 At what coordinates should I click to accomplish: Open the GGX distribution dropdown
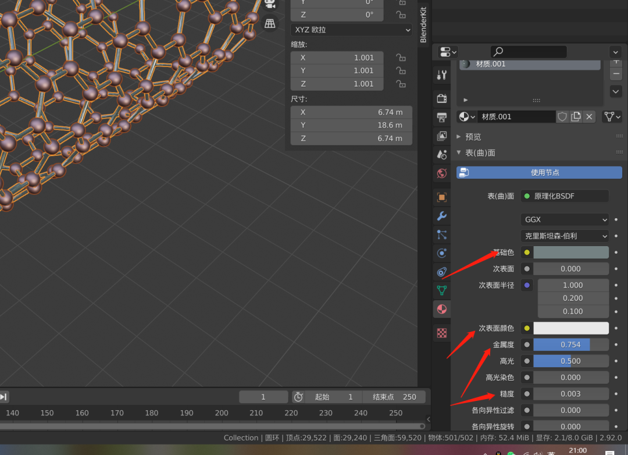coord(565,220)
